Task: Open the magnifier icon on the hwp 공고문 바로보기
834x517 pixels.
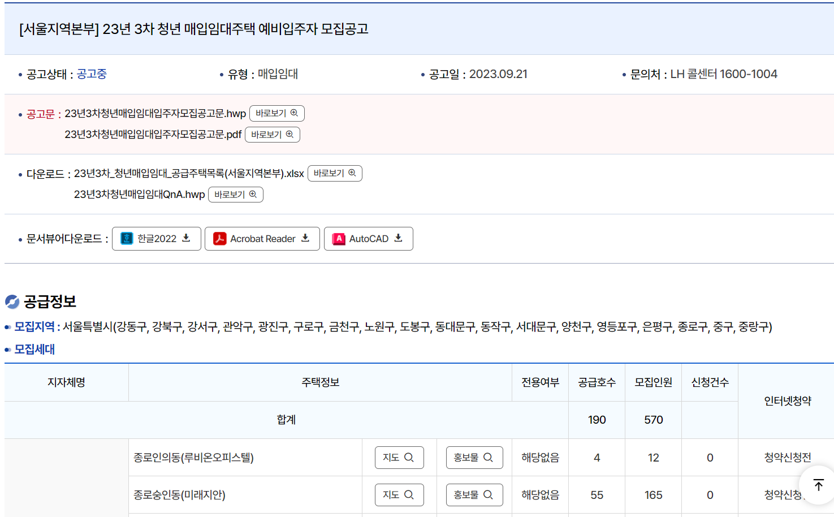Action: pyautogui.click(x=294, y=113)
